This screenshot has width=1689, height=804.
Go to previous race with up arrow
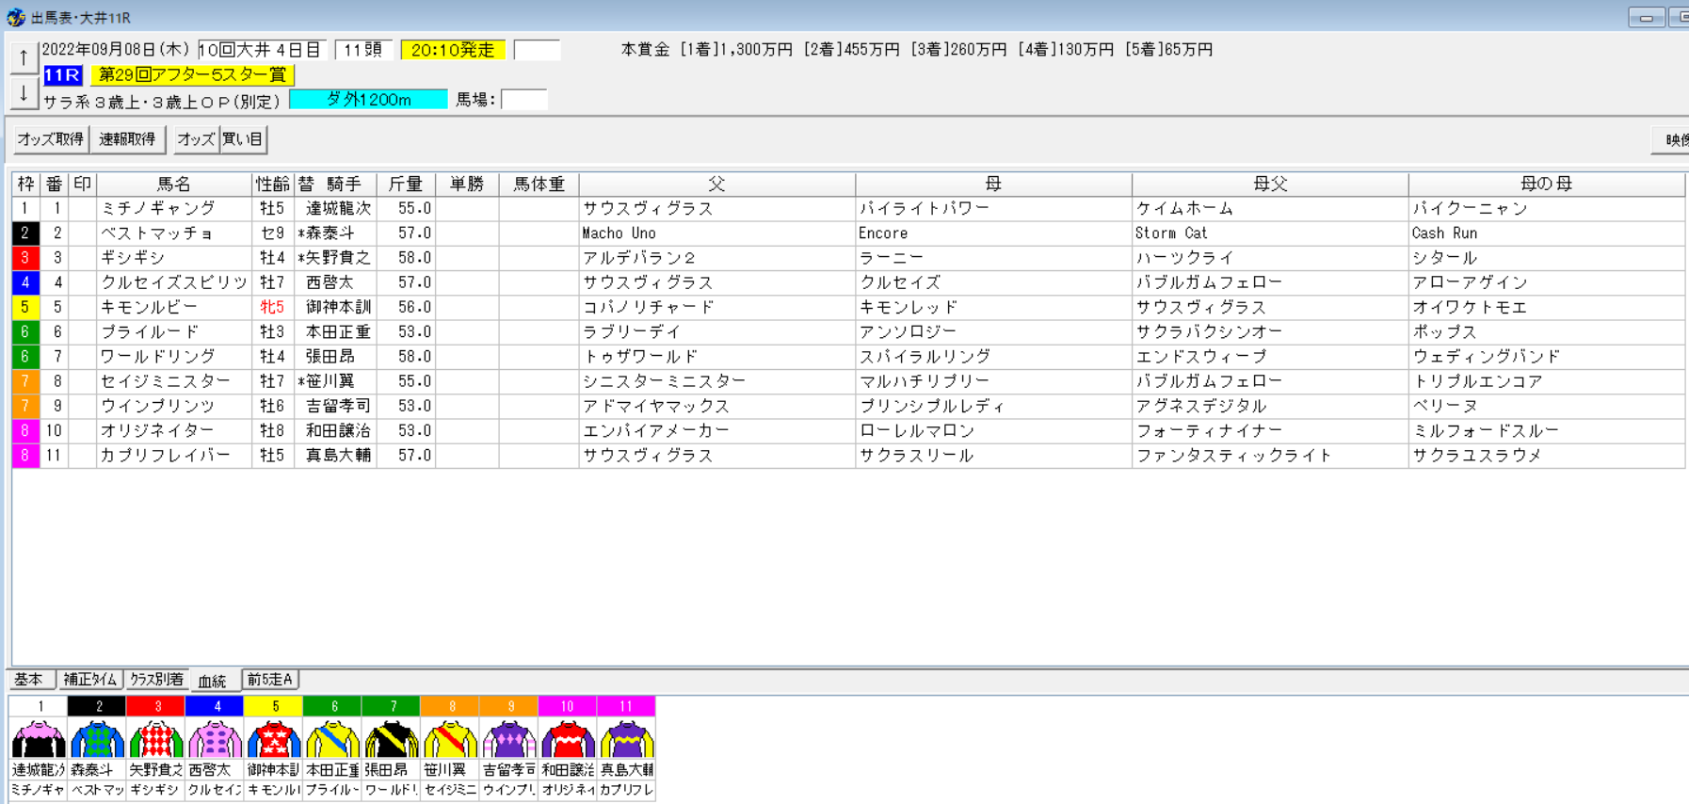tap(24, 57)
